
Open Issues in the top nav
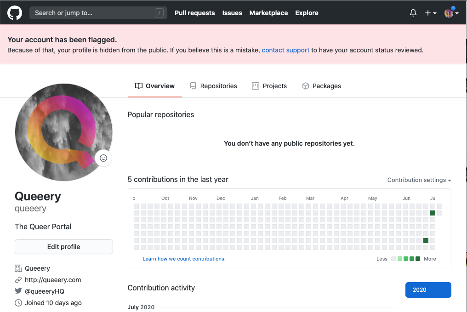pyautogui.click(x=232, y=13)
